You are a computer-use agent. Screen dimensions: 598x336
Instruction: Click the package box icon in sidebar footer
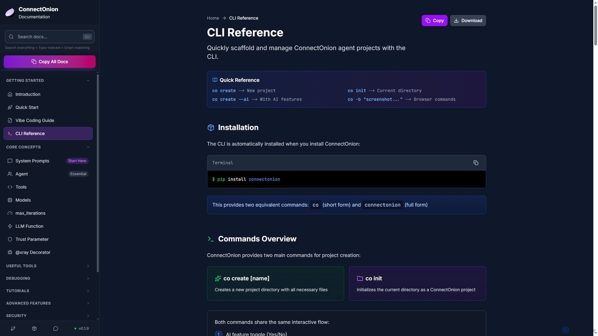pyautogui.click(x=34, y=329)
